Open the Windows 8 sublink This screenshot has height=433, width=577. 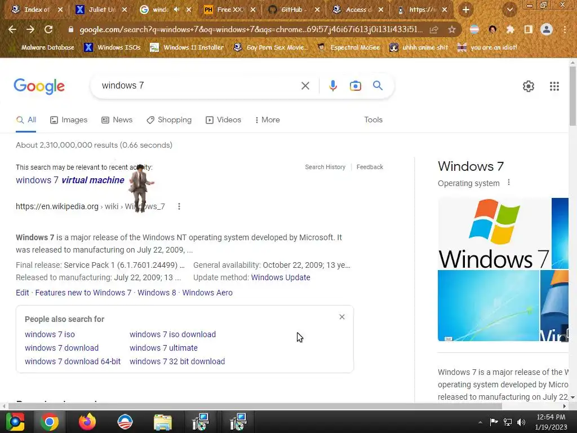point(157,293)
